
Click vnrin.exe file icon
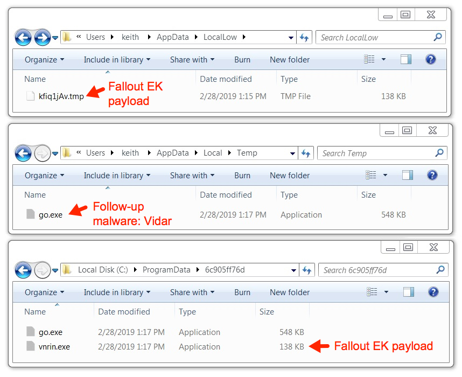pos(30,346)
